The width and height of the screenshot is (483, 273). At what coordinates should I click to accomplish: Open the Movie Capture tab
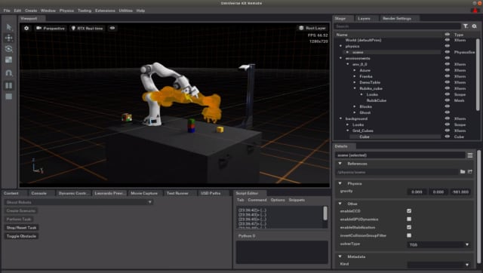click(144, 193)
